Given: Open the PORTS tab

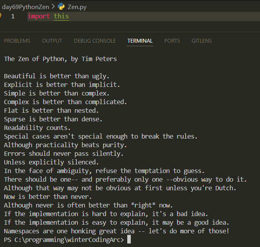Looking at the screenshot, I should coord(172,41).
